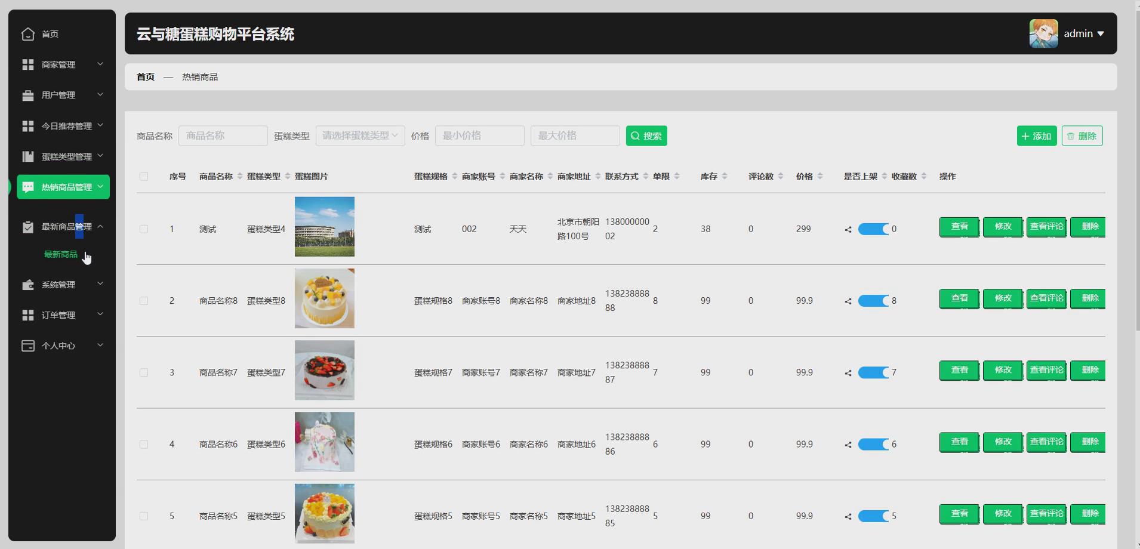
Task: Click the toolbar 删除 bulk delete button
Action: pos(1082,135)
